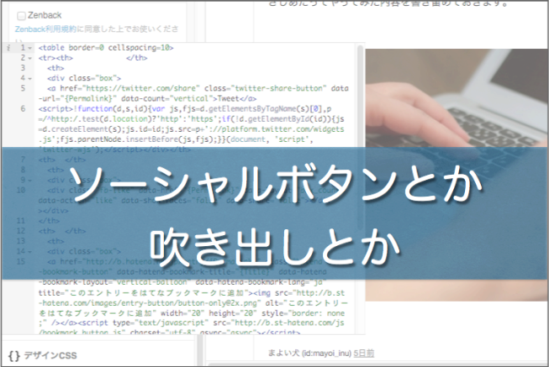
Task: Click line number 6 in gutter
Action: tap(23, 108)
